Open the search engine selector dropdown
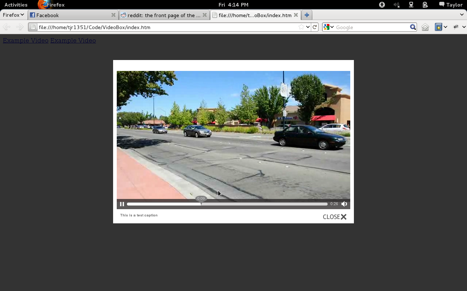The image size is (467, 291). point(329,27)
